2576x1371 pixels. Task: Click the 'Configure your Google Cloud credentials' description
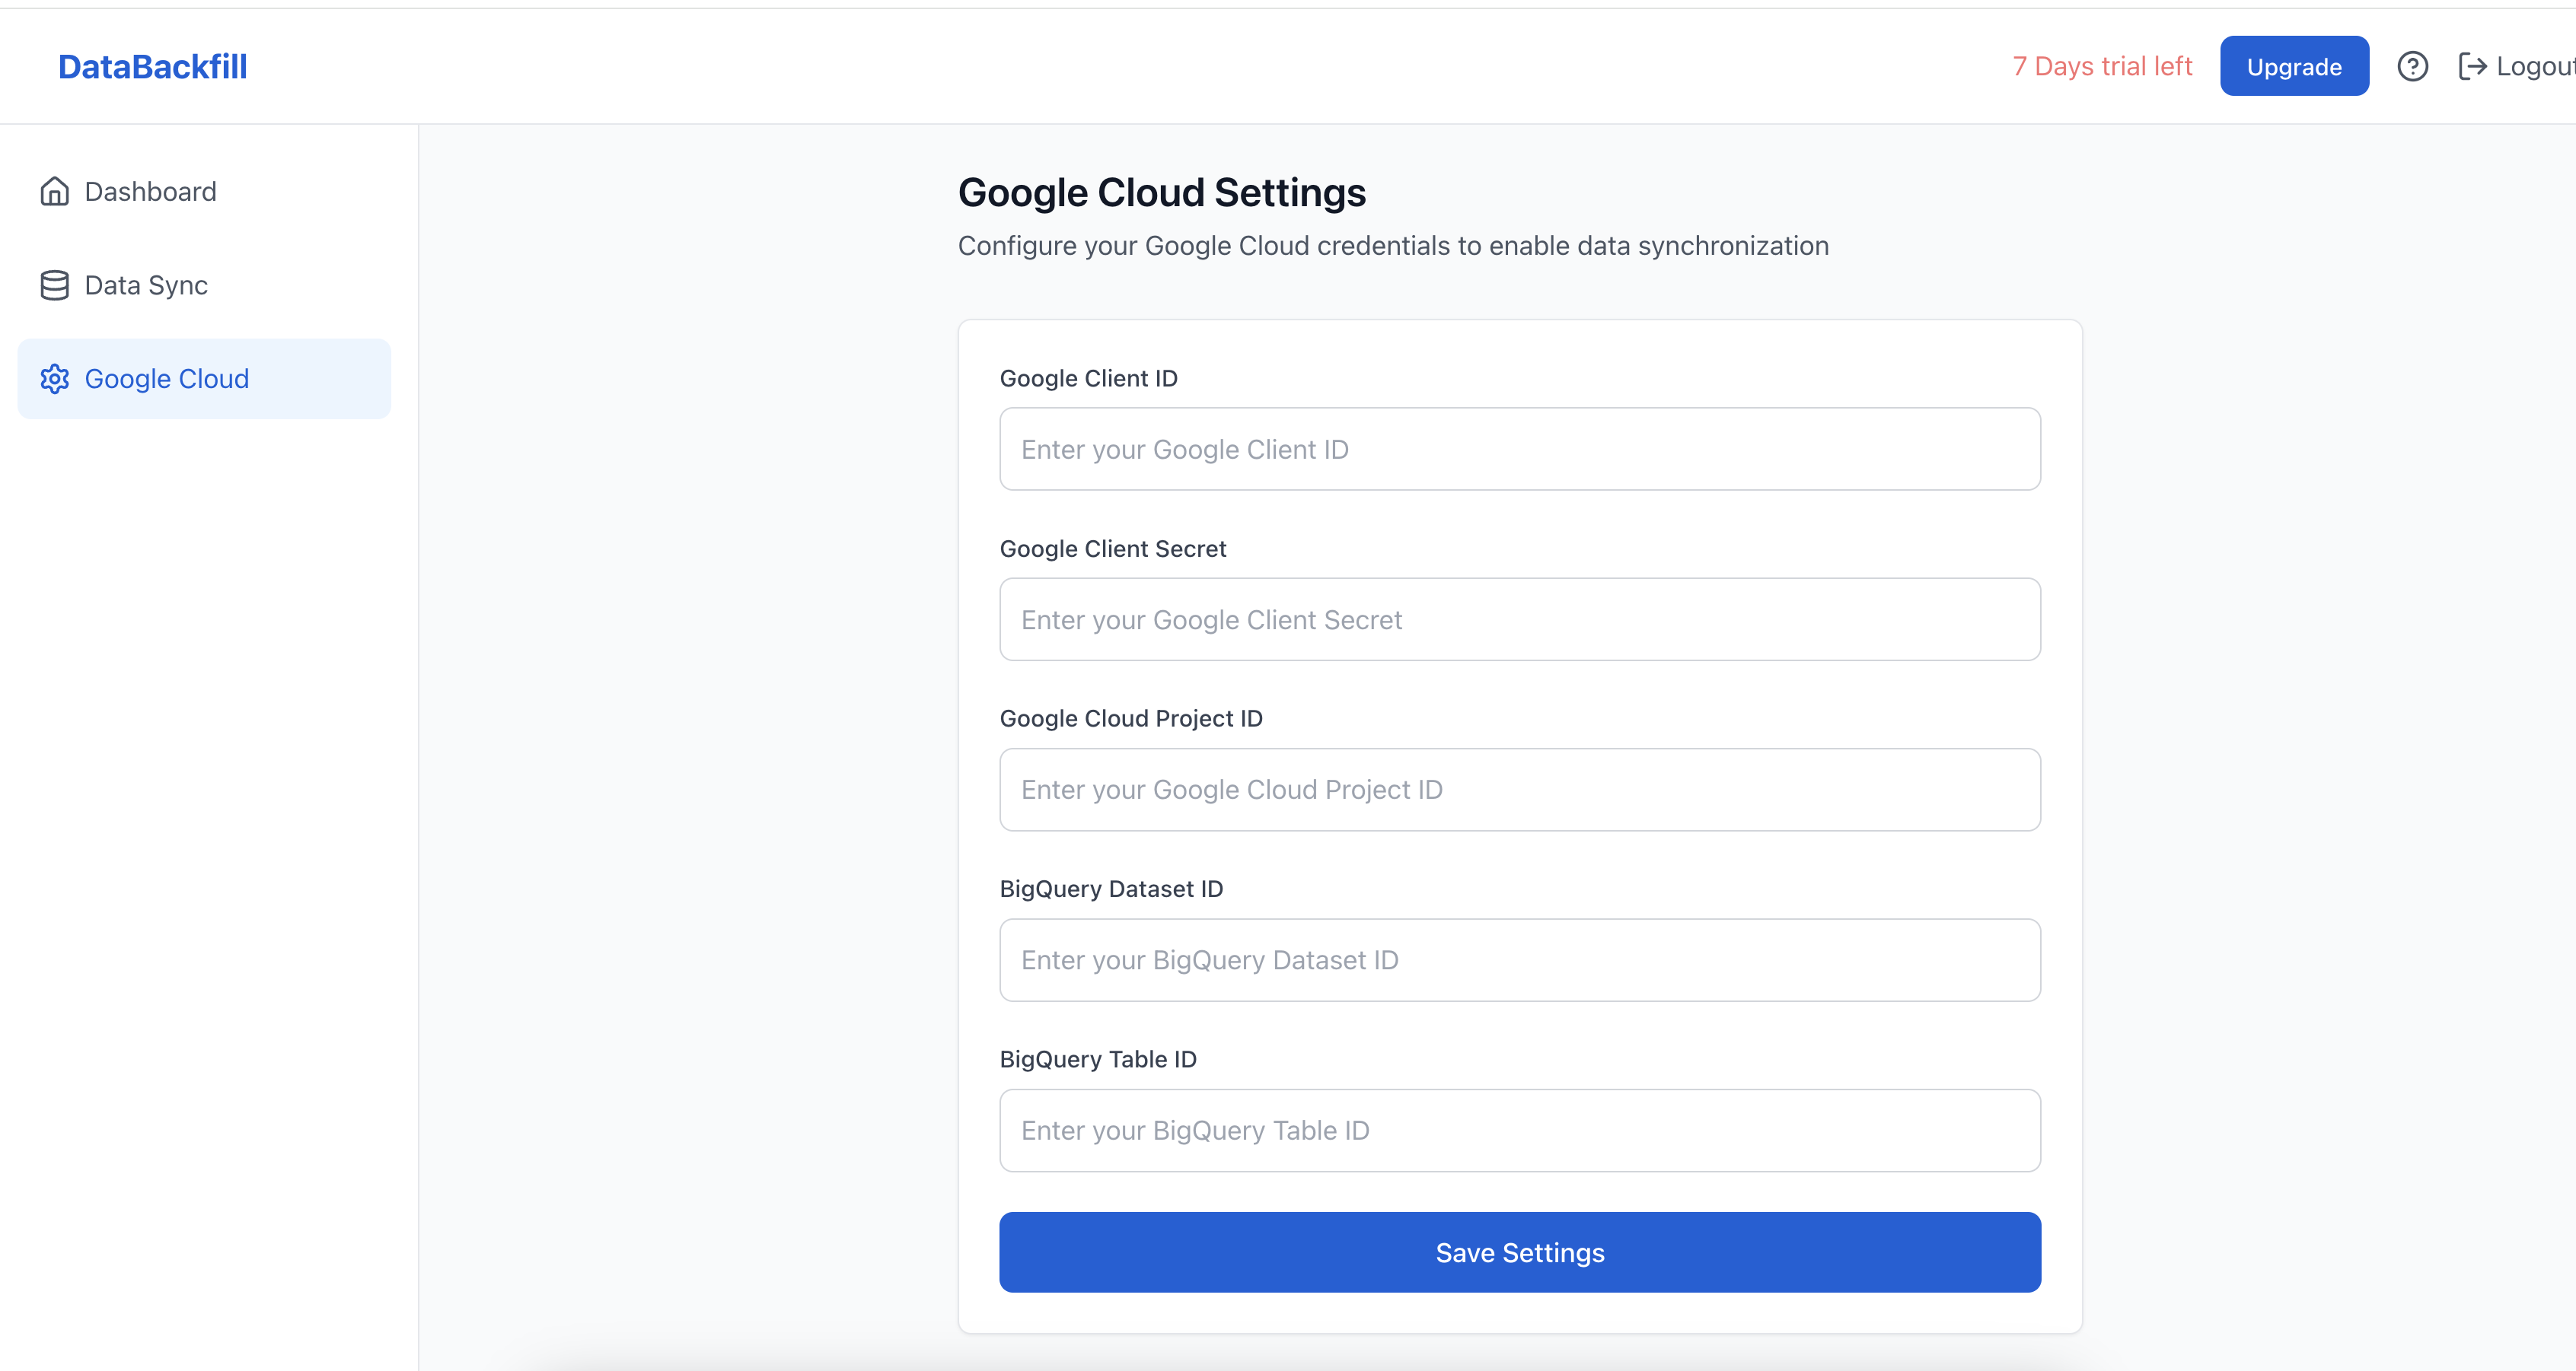pyautogui.click(x=1393, y=246)
